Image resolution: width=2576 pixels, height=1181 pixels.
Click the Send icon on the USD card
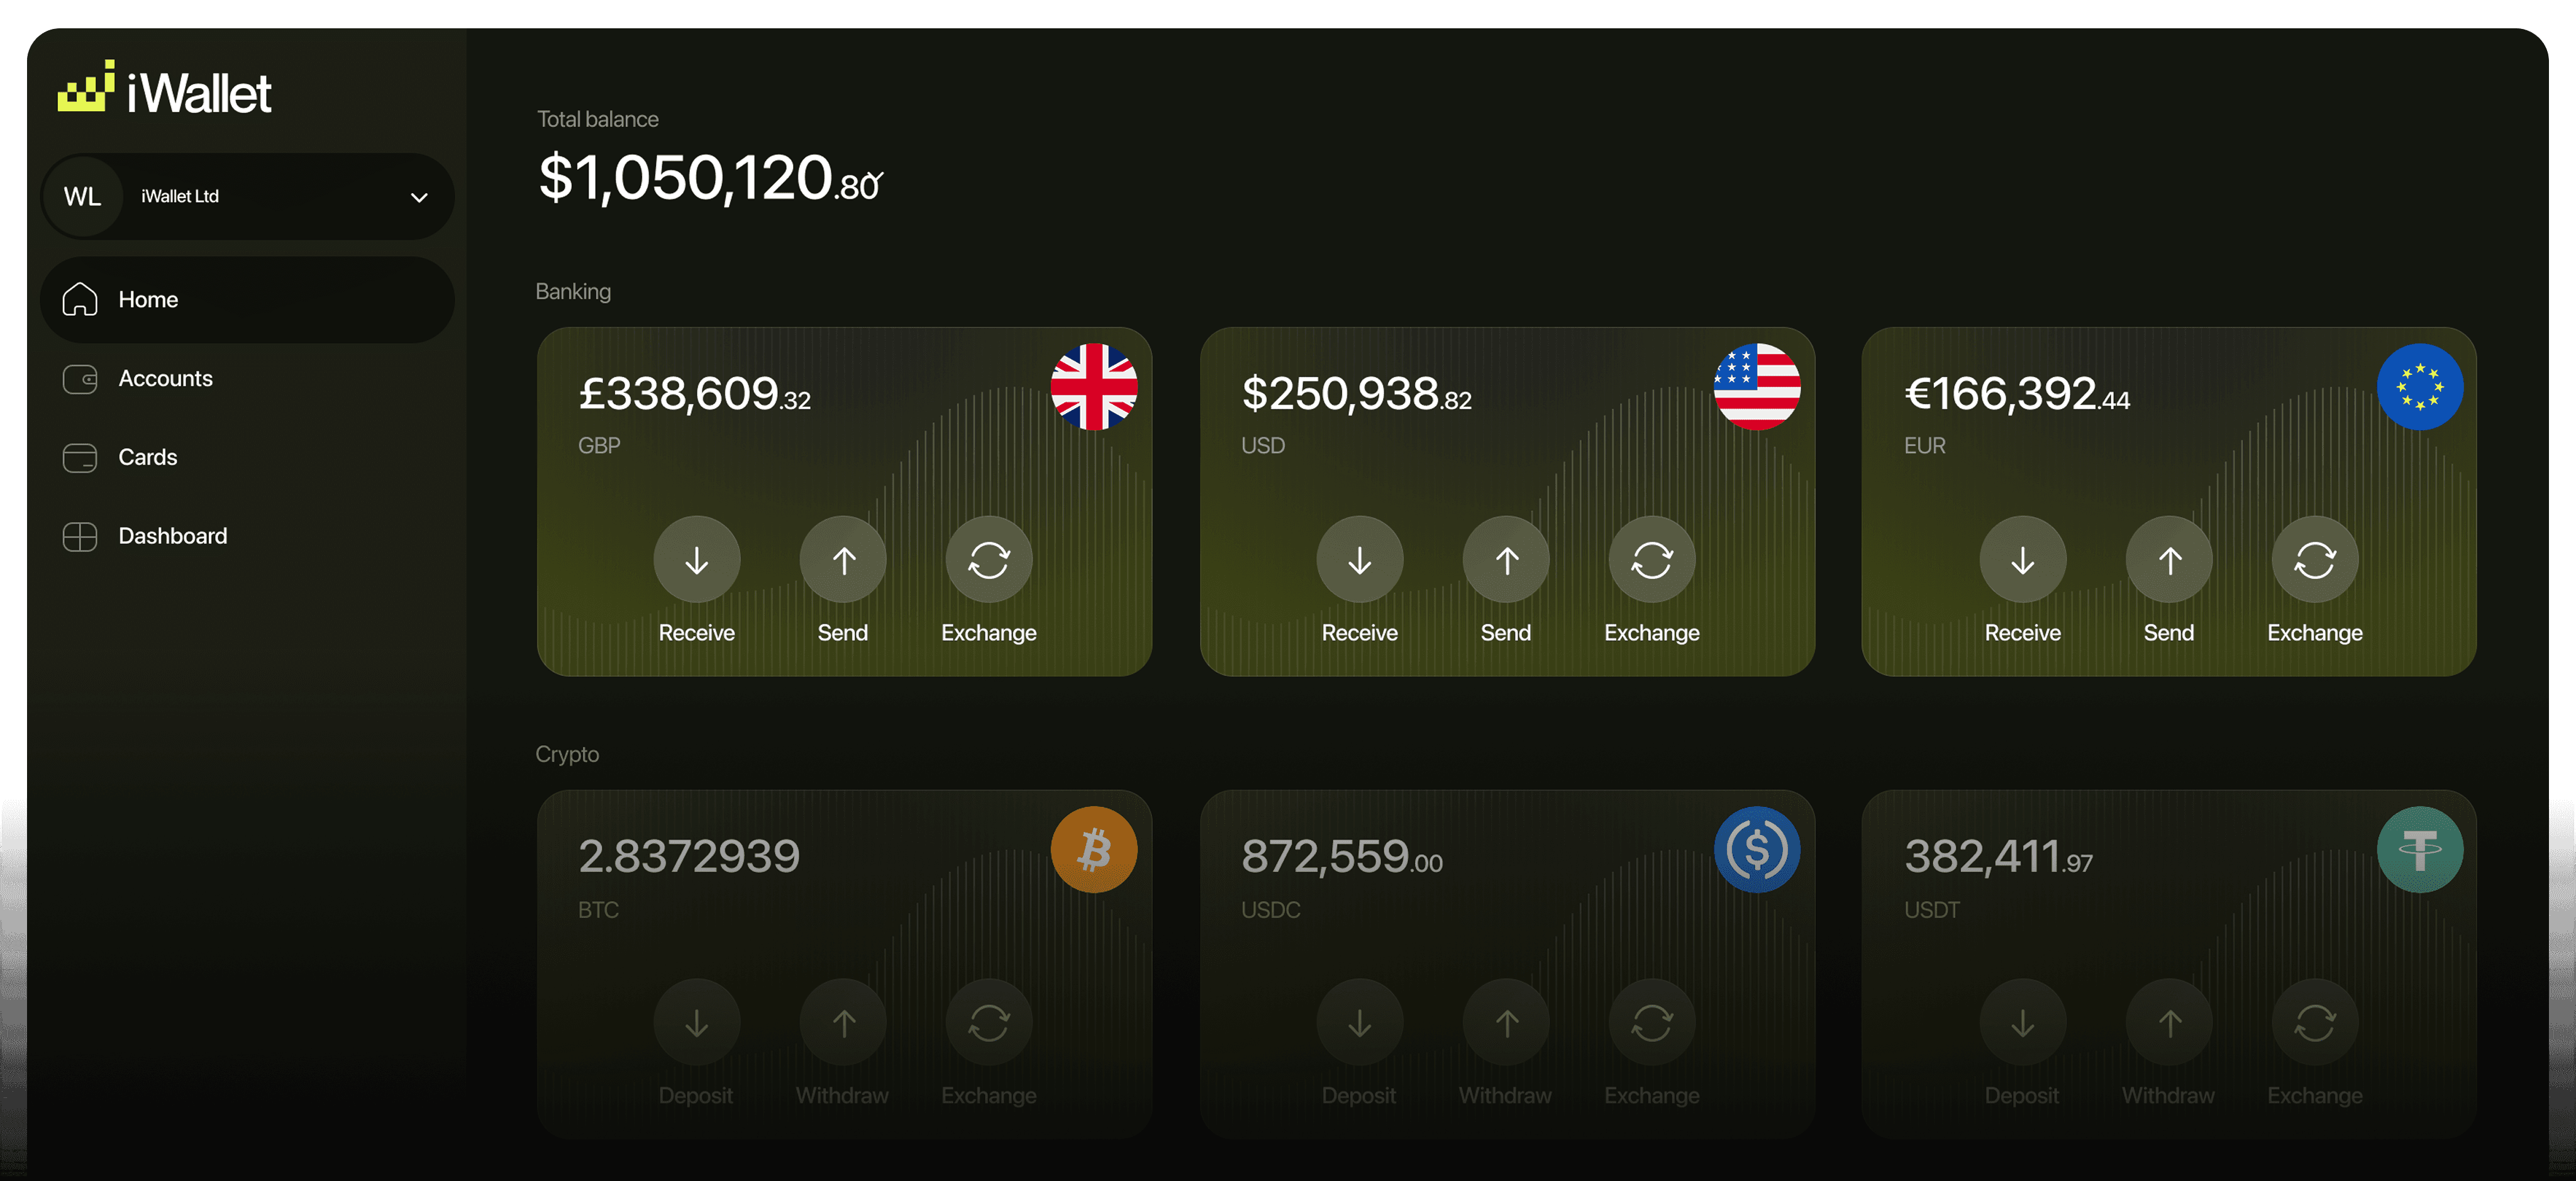(1506, 559)
